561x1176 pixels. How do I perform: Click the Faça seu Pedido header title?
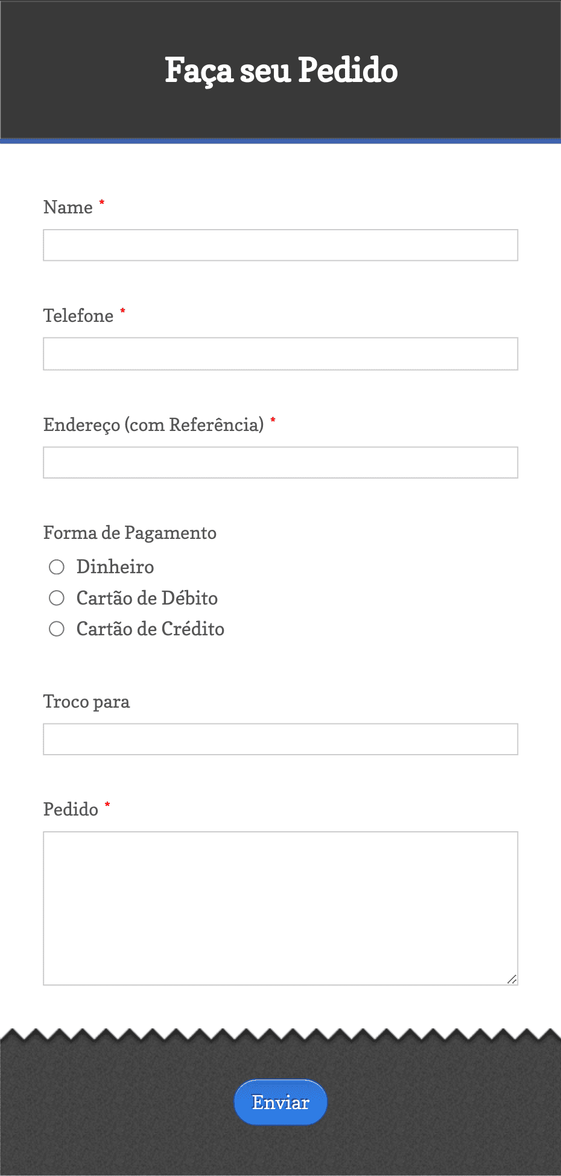[281, 71]
